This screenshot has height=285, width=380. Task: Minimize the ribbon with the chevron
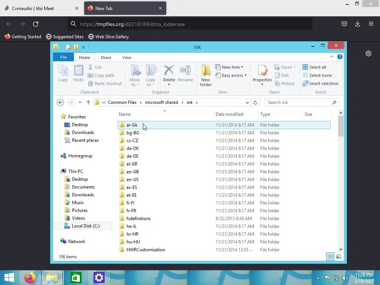(331, 57)
